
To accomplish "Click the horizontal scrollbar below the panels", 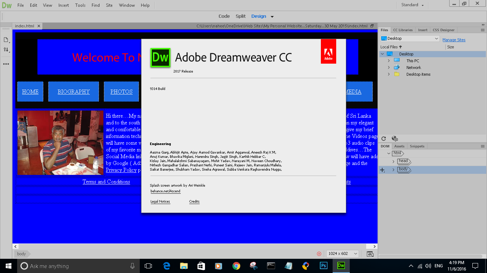I will click(x=430, y=256).
